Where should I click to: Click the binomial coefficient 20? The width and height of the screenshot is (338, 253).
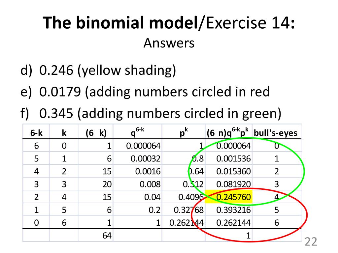point(107,184)
